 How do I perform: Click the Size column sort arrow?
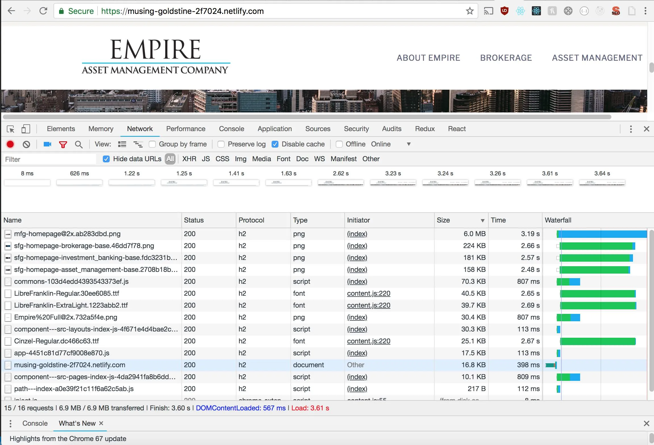[482, 221]
